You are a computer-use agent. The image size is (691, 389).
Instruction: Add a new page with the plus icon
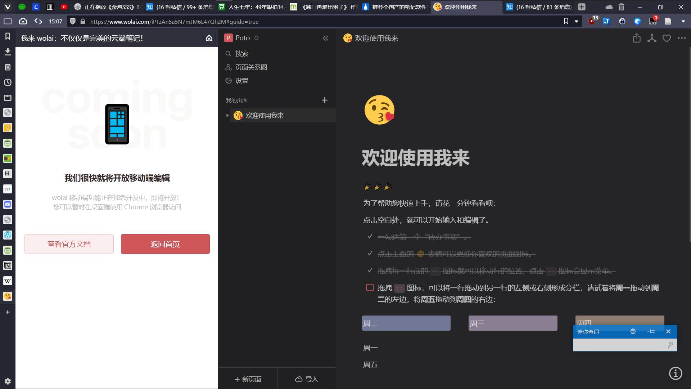point(324,100)
